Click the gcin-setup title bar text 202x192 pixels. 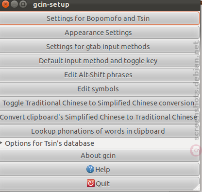[51, 4]
